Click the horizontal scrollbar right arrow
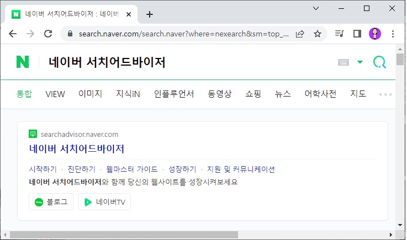This screenshot has height=240, width=407. pyautogui.click(x=391, y=235)
